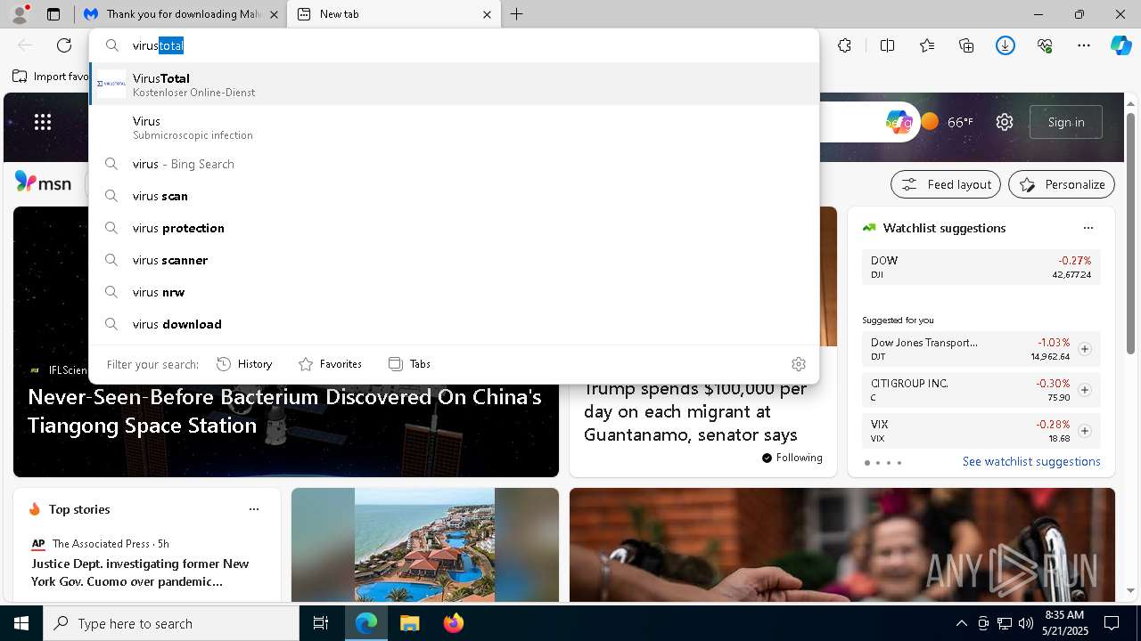This screenshot has width=1141, height=641.
Task: Click the Import favorites bookmark
Action: (52, 77)
